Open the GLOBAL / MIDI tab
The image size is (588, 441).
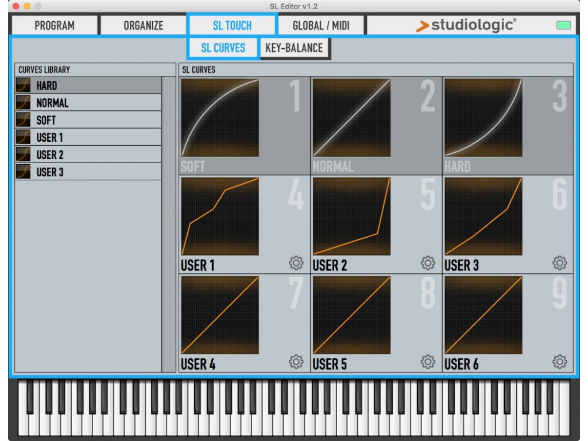(321, 25)
